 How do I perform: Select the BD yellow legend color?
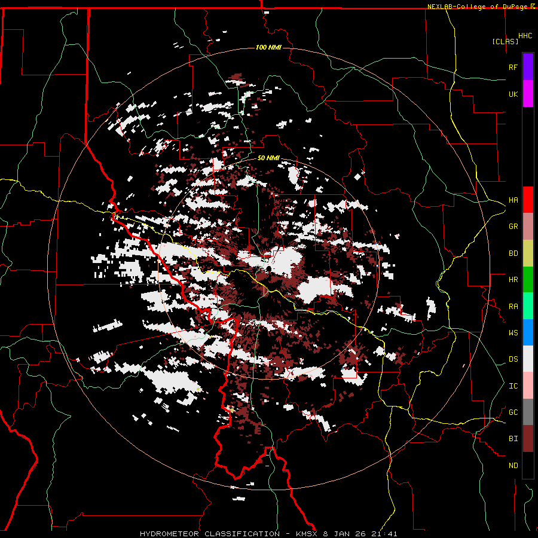(x=528, y=253)
